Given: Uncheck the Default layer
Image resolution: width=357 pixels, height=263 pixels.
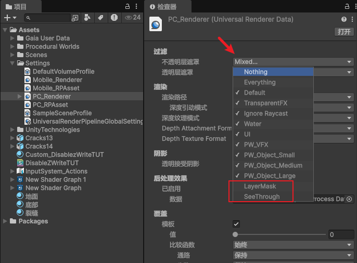Looking at the screenshot, I should point(273,93).
